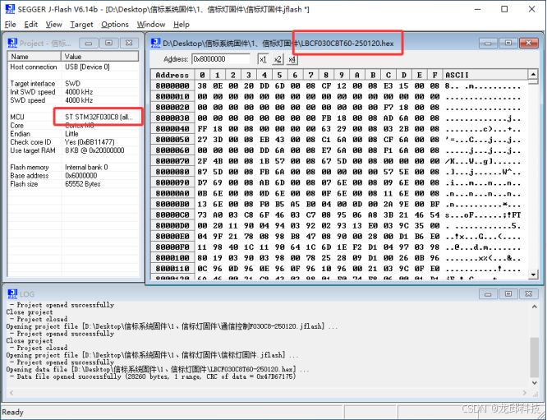
Task: Select the Flash size 65552 Bytes value
Action: pyautogui.click(x=83, y=184)
